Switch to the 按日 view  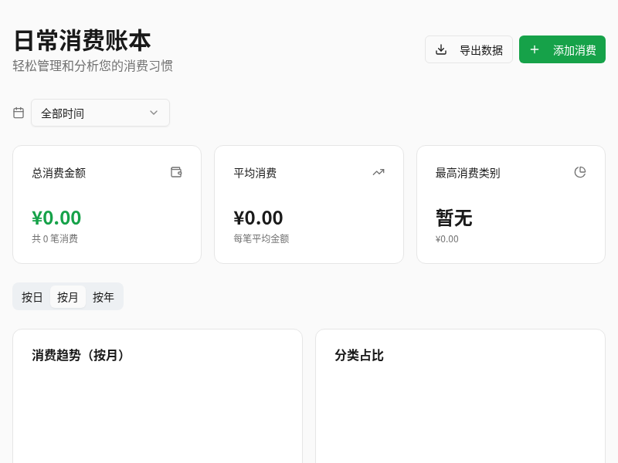(x=32, y=296)
